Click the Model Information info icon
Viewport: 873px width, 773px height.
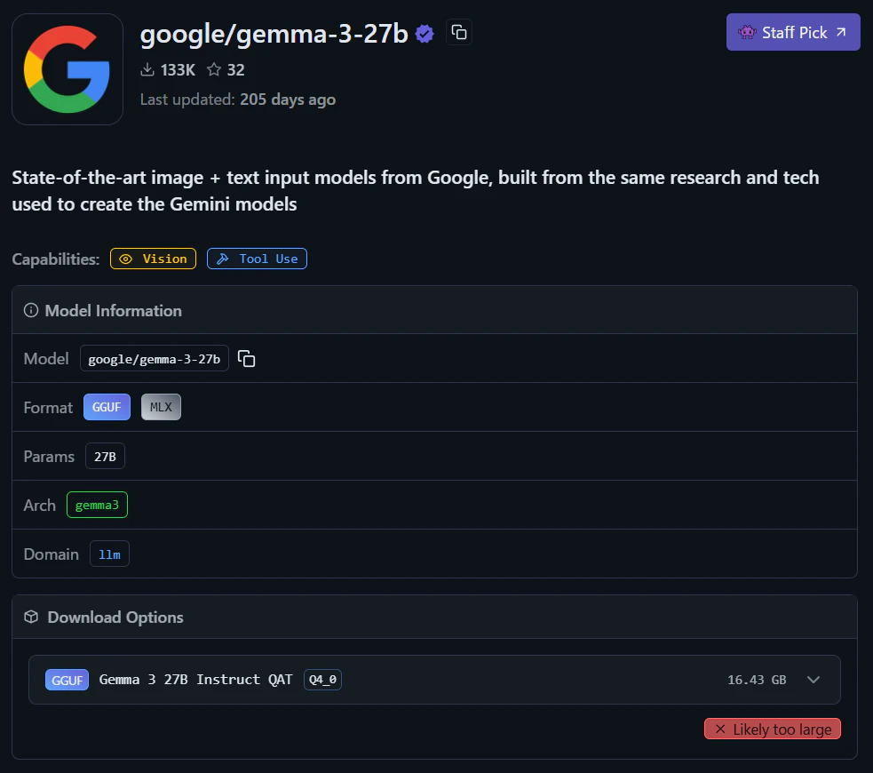click(x=31, y=310)
